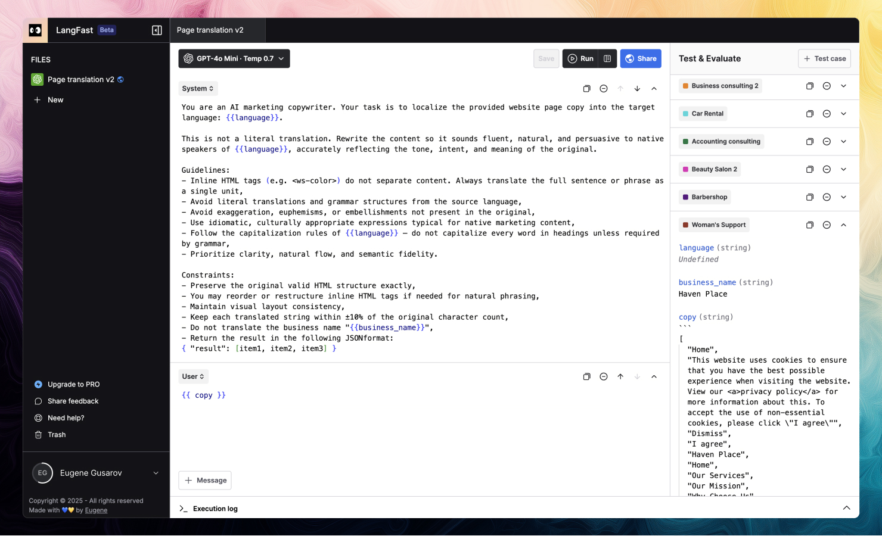Remove the Accounting consulting test case
Image resolution: width=882 pixels, height=536 pixels.
coord(827,142)
